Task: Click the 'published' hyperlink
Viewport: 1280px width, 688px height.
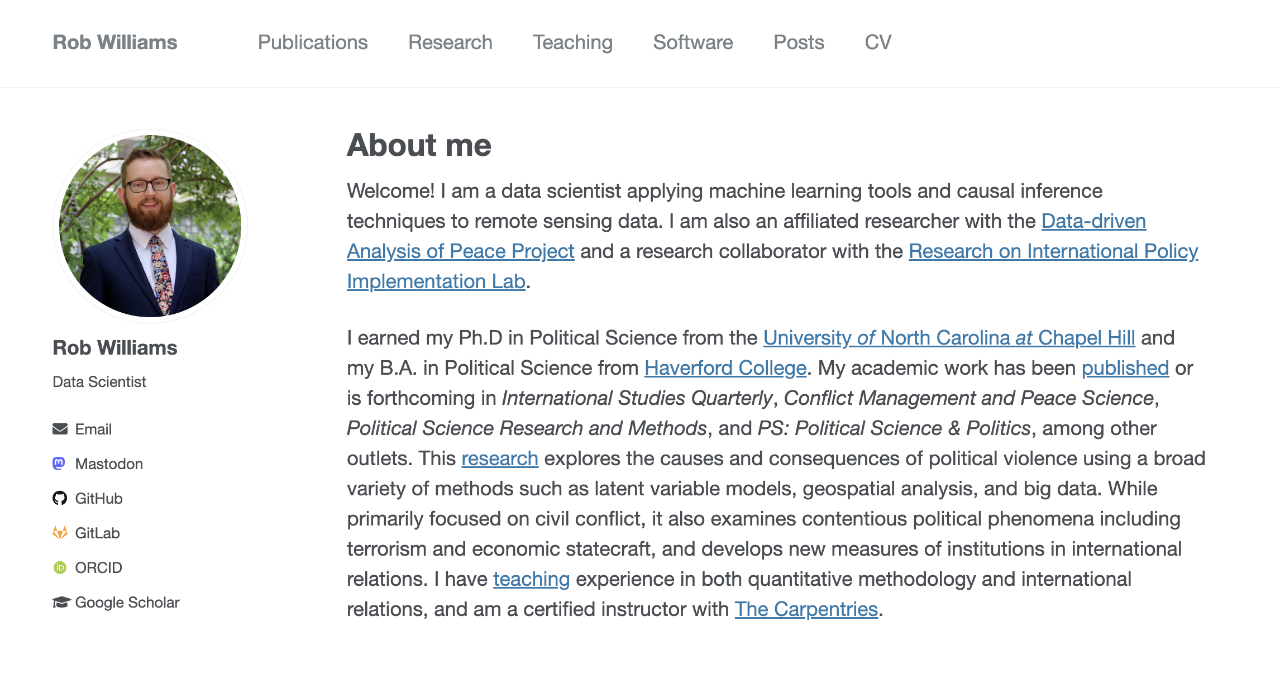Action: 1125,368
